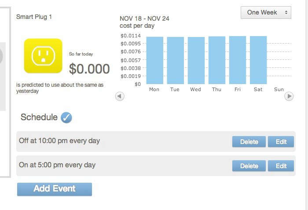Select the Thursday cost bar
The image size is (308, 210).
tap(217, 60)
